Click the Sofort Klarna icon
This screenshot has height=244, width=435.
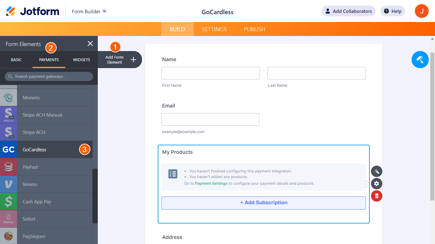(9, 219)
